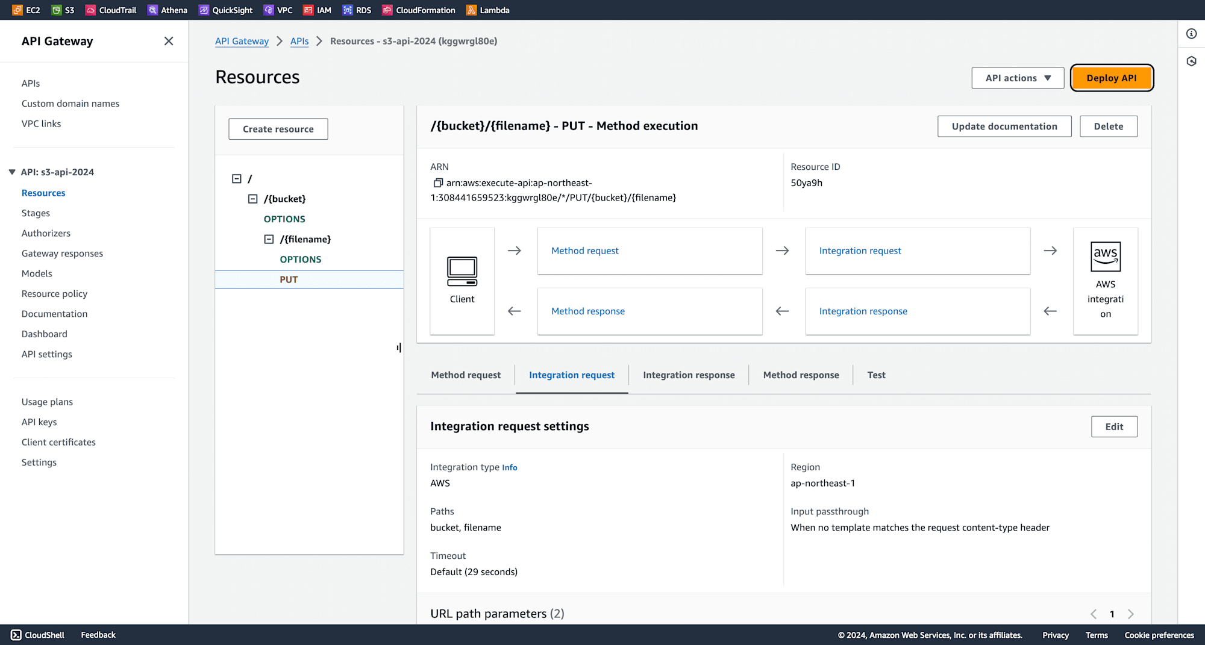
Task: Open Client certificates in sidebar
Action: (58, 442)
